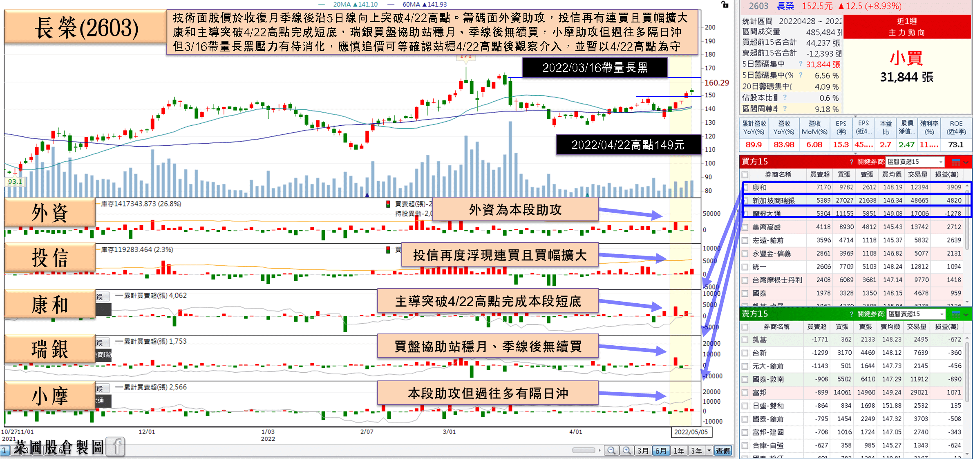Open the 區間賣超15 dropdown

tap(916, 314)
